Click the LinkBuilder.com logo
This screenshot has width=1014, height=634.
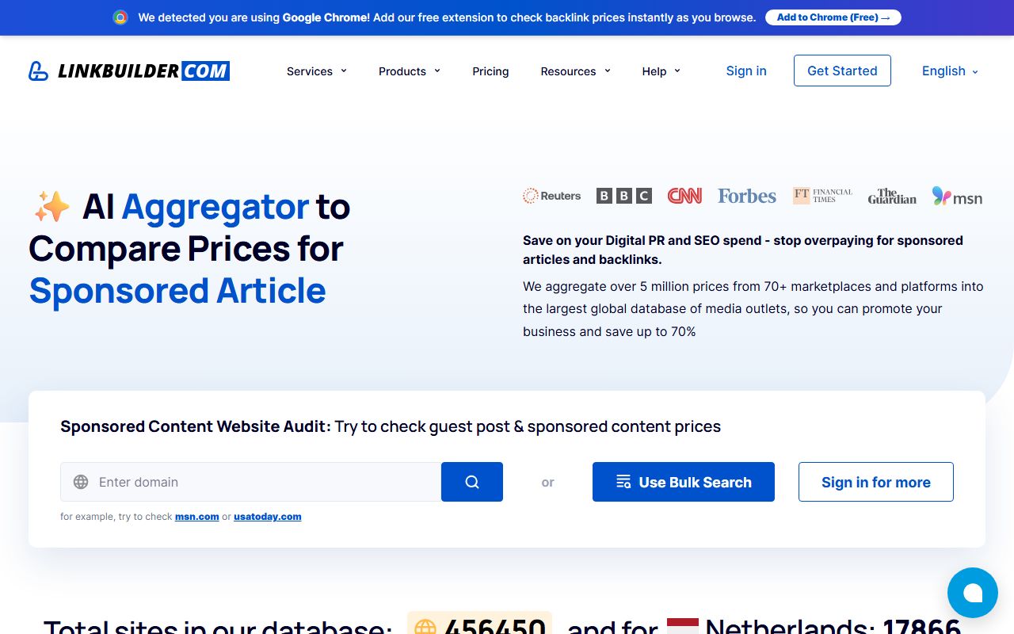(129, 71)
